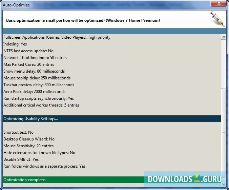Click 'Run folder windows as a separate process: Yes'
Image resolution: width=229 pixels, height=190 pixels.
pos(44,166)
